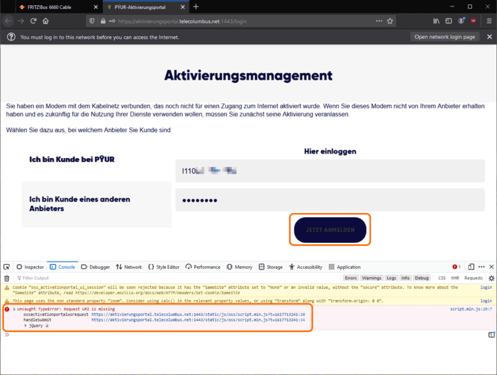Viewport: 497px width, 375px height.
Task: Click the username input field starting I110
Action: (330, 171)
